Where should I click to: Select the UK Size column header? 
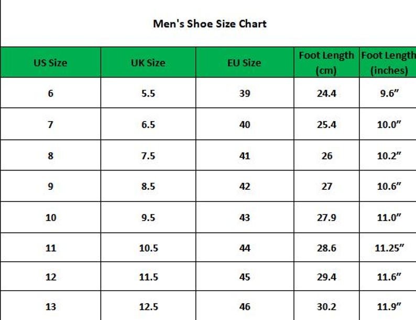coord(148,63)
